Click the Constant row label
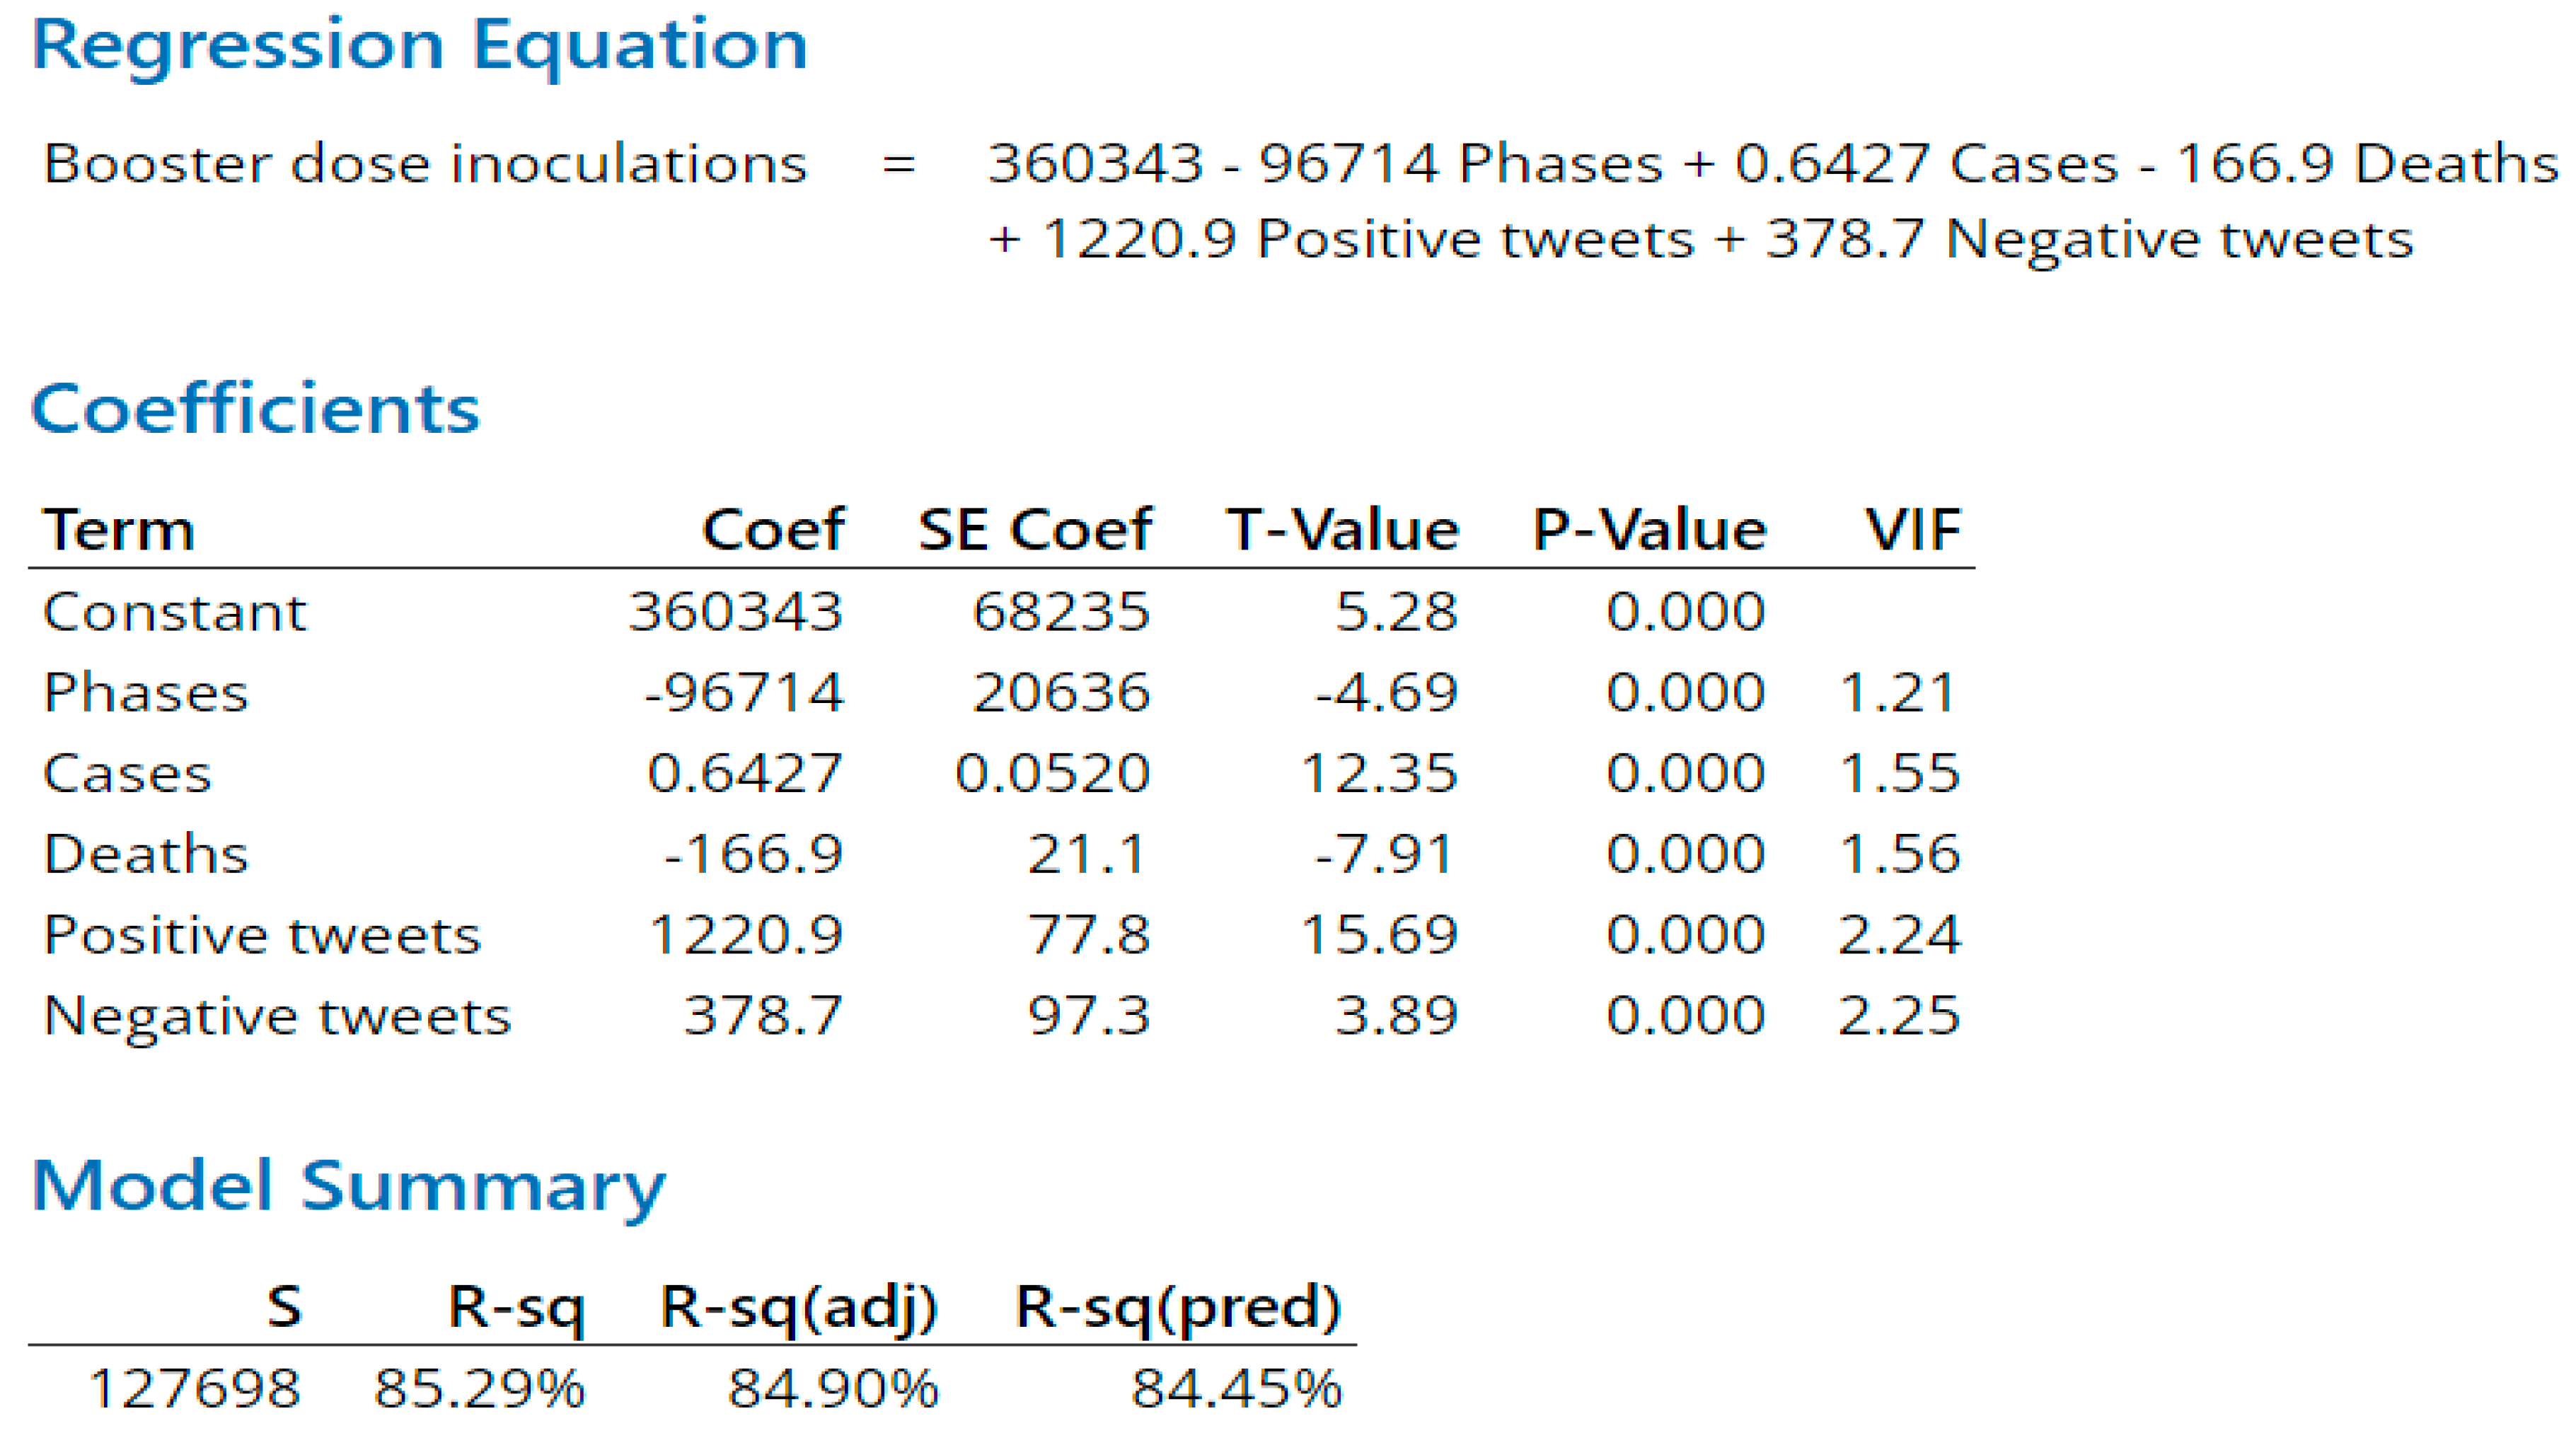Screen dimensions: 2576x1440 (x=175, y=612)
